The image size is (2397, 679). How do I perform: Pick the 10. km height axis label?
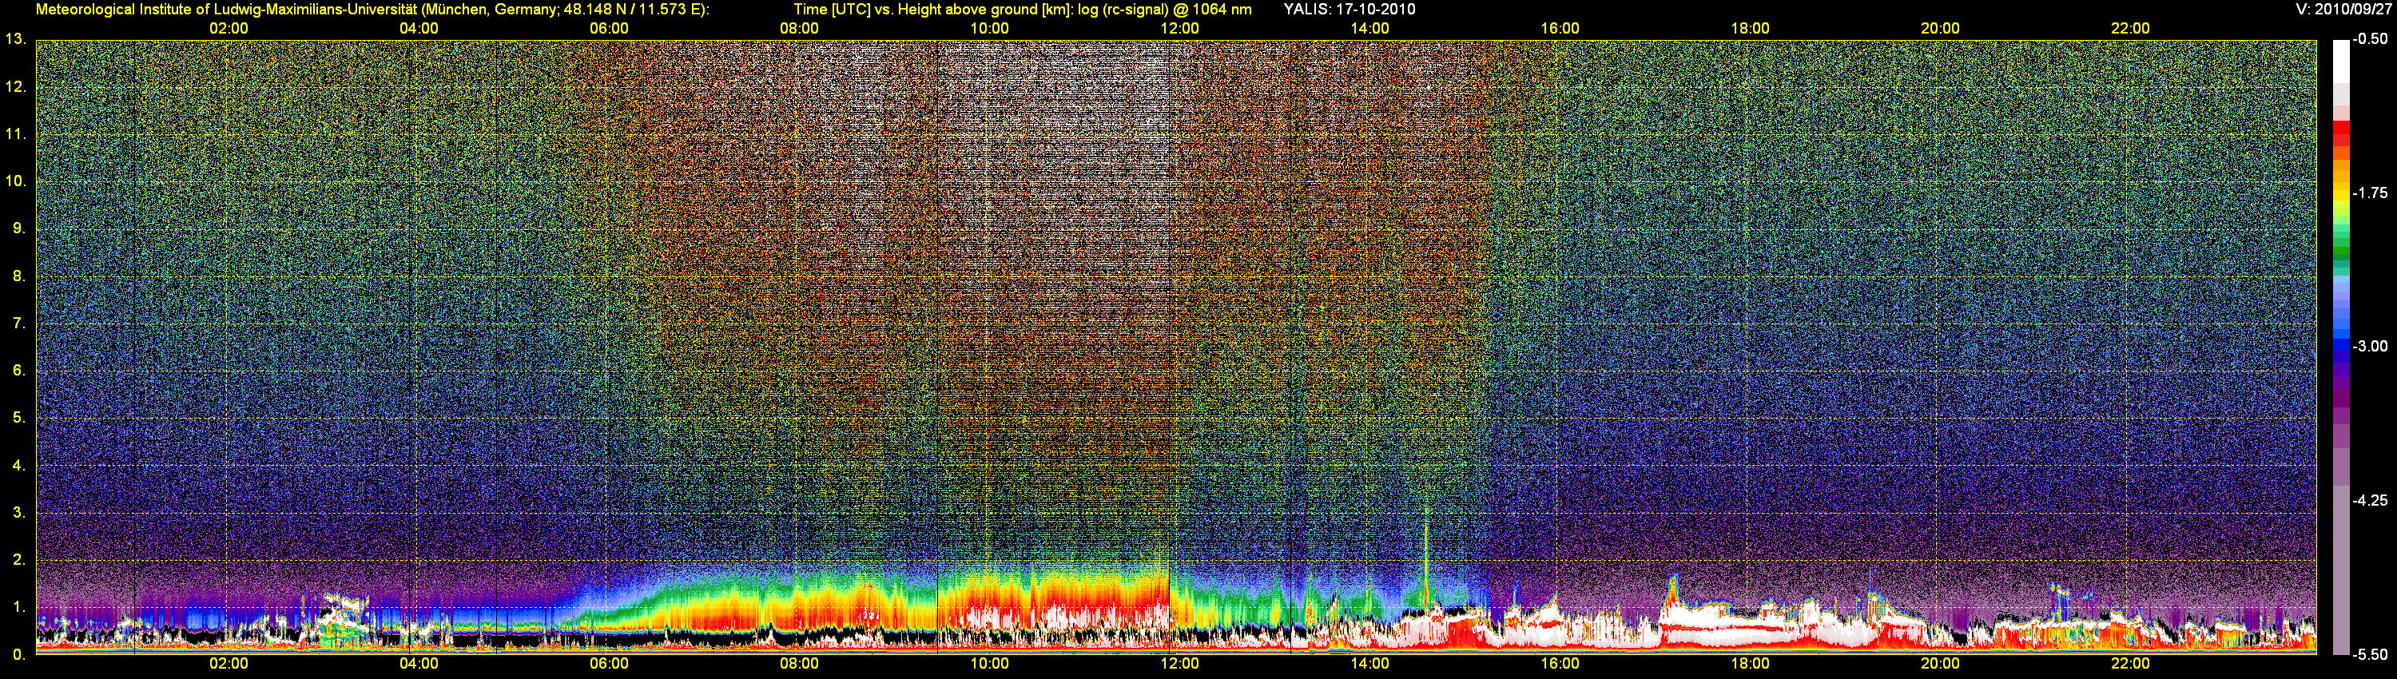[15, 181]
